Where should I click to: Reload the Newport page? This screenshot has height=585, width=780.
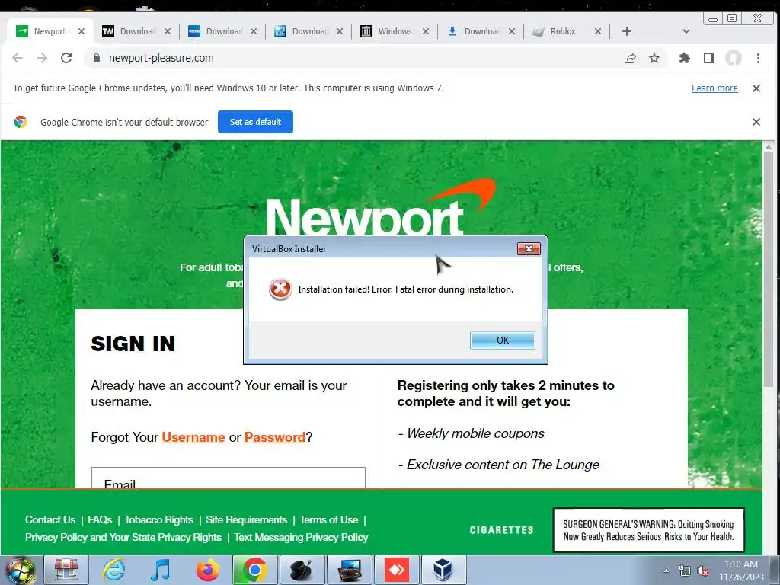click(x=66, y=58)
